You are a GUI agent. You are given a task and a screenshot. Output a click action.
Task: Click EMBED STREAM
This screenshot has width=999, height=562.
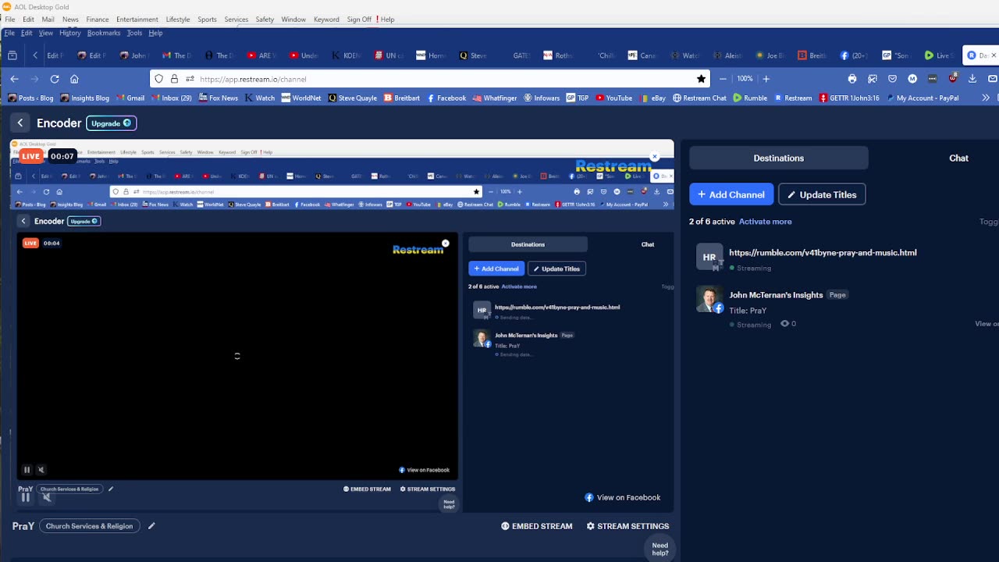tap(537, 526)
